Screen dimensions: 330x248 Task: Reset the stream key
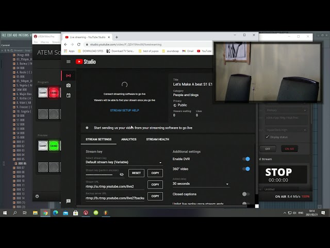click(136, 173)
